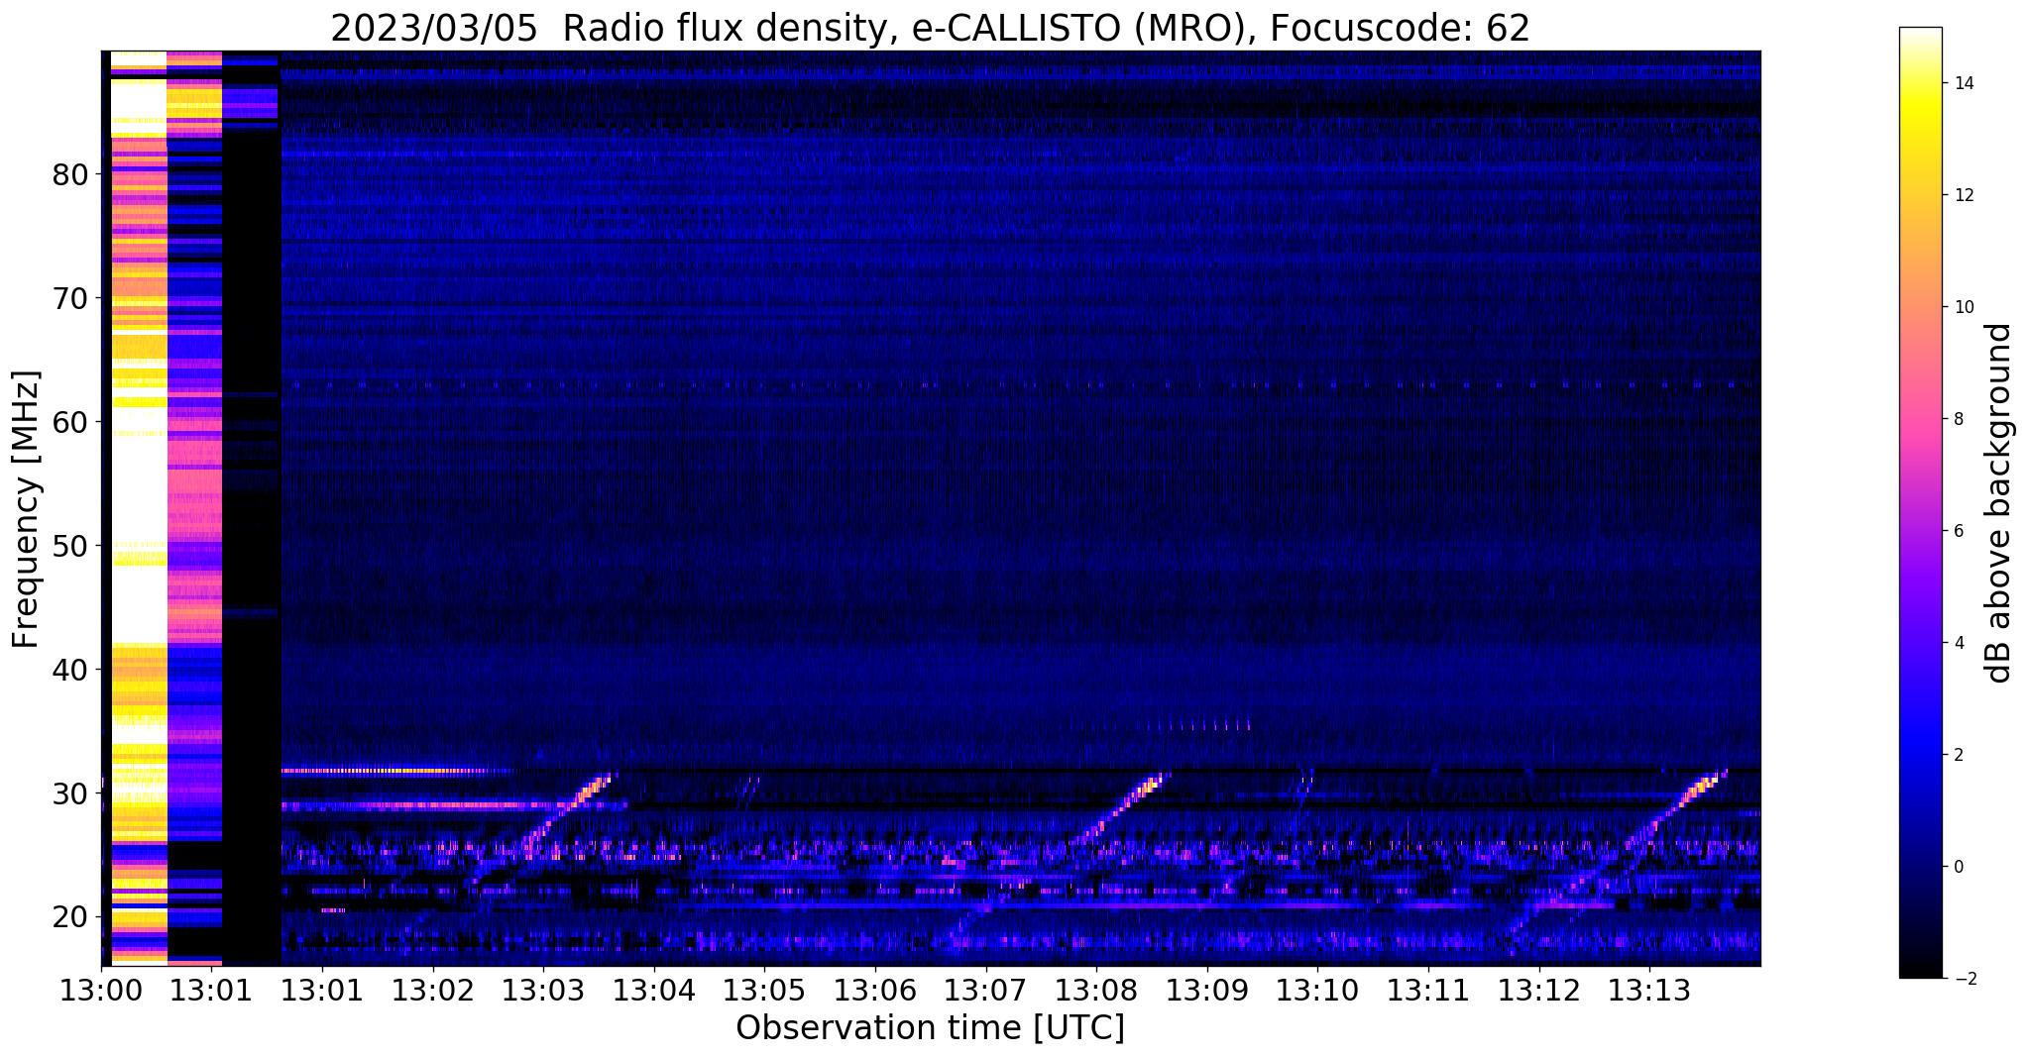
Task: Select the 20 MHz frequency tick label
Action: (x=70, y=917)
